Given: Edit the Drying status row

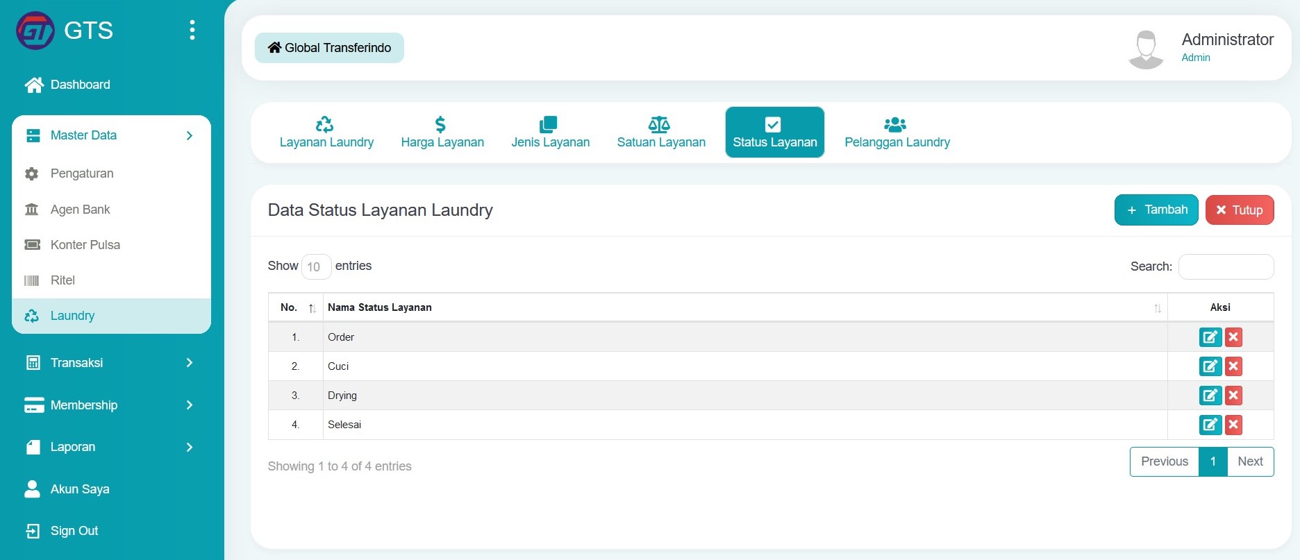Looking at the screenshot, I should [x=1210, y=396].
